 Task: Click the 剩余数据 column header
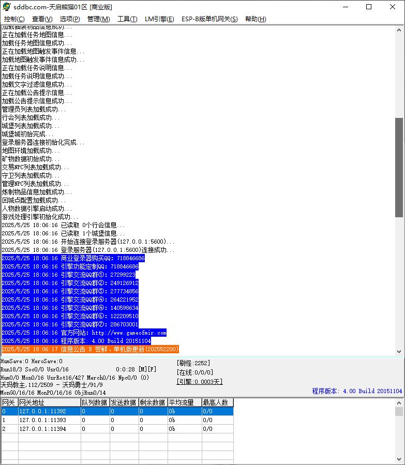click(x=153, y=402)
